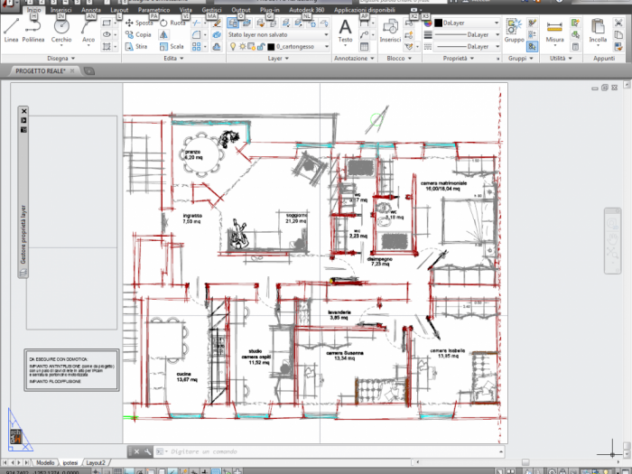The width and height of the screenshot is (632, 474).
Task: Open the linetype DaLayer dropdown
Action: pyautogui.click(x=467, y=46)
